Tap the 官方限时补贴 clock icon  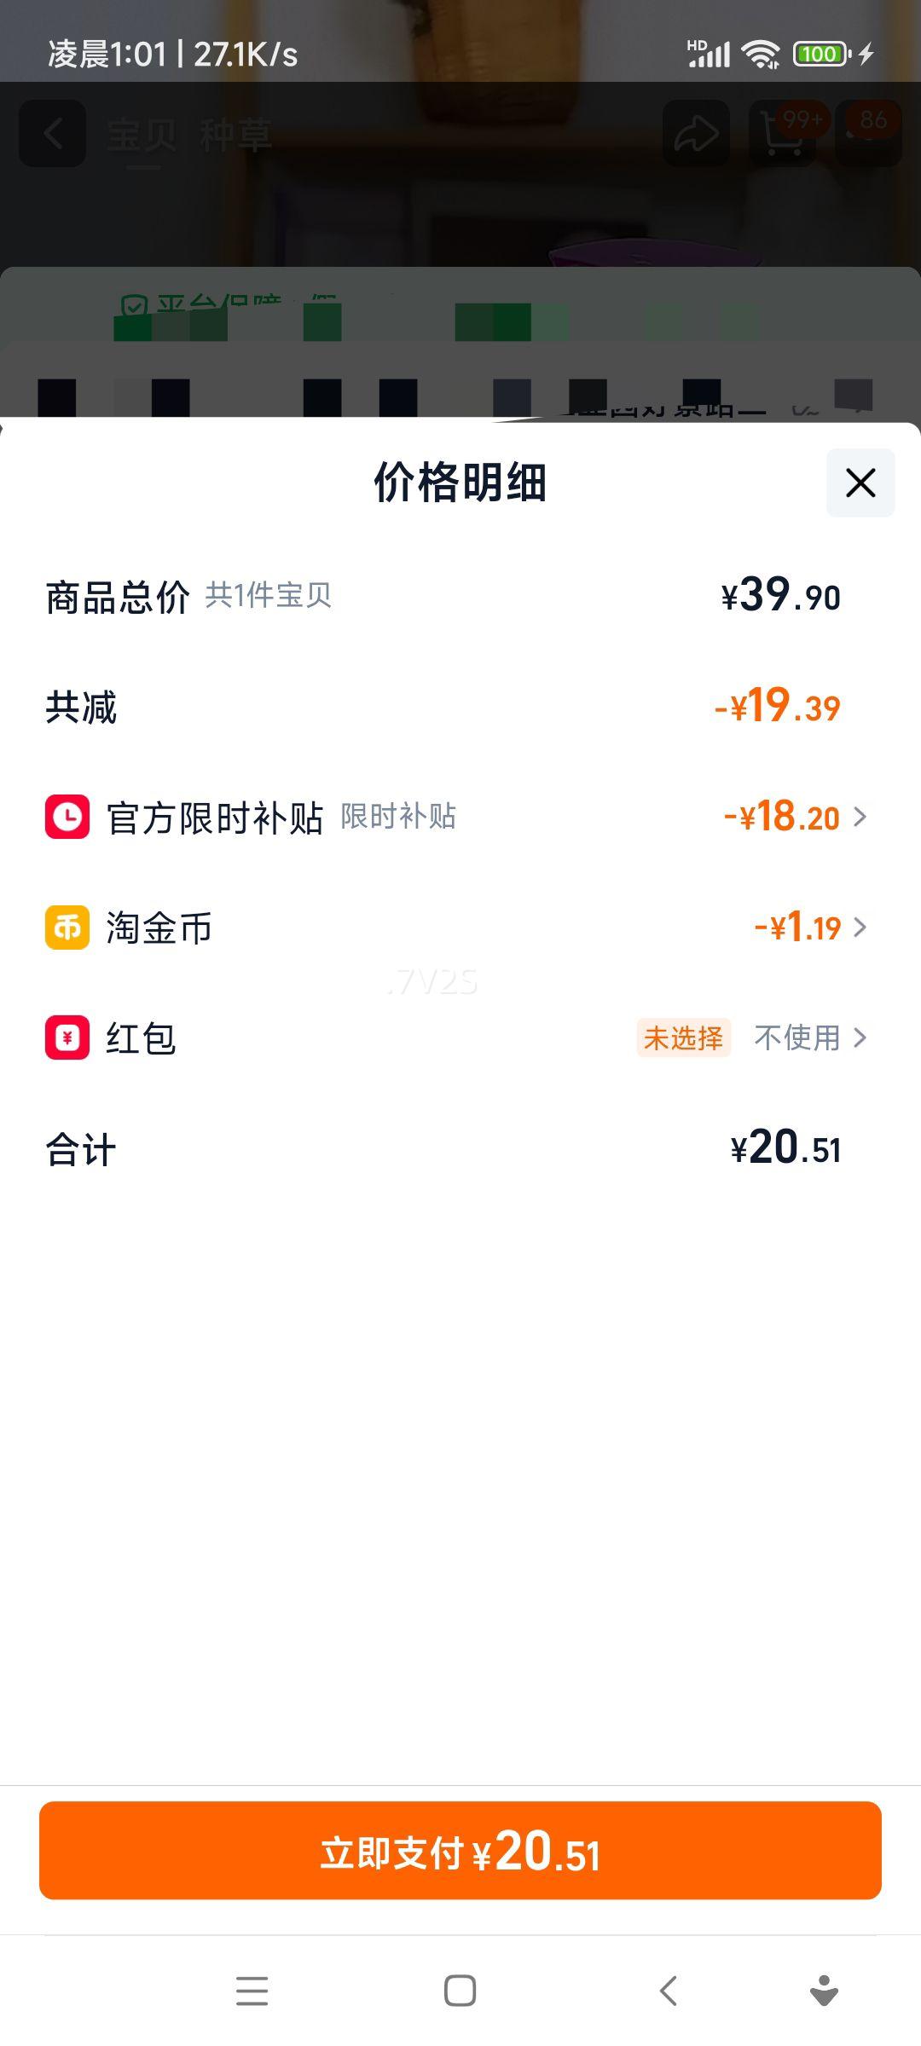[67, 817]
